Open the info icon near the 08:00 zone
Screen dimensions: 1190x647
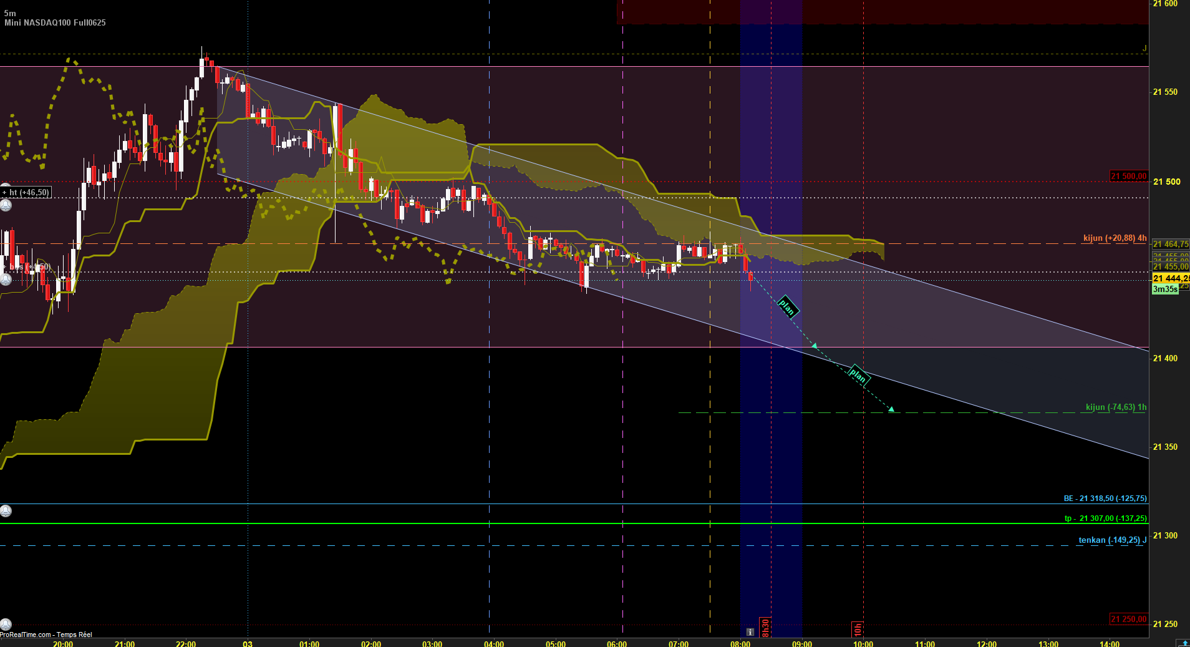click(750, 632)
